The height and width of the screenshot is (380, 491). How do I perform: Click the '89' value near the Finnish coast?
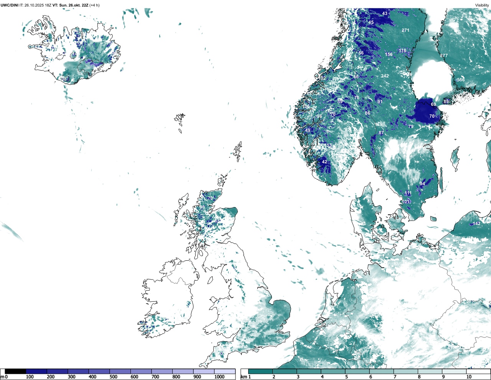(x=446, y=102)
